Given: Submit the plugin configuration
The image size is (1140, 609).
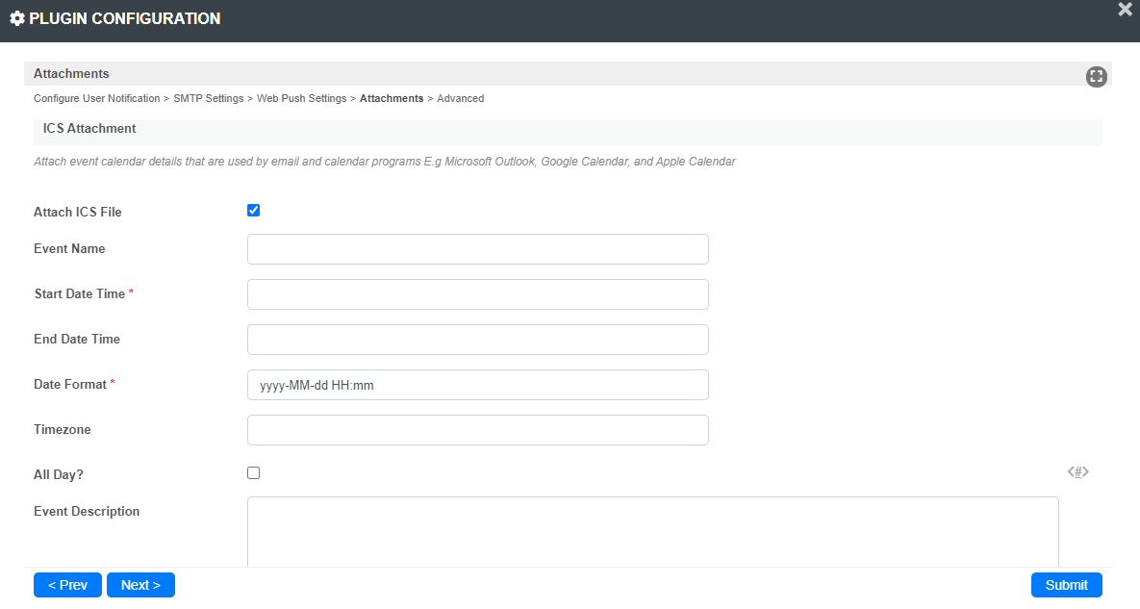Looking at the screenshot, I should (x=1066, y=585).
